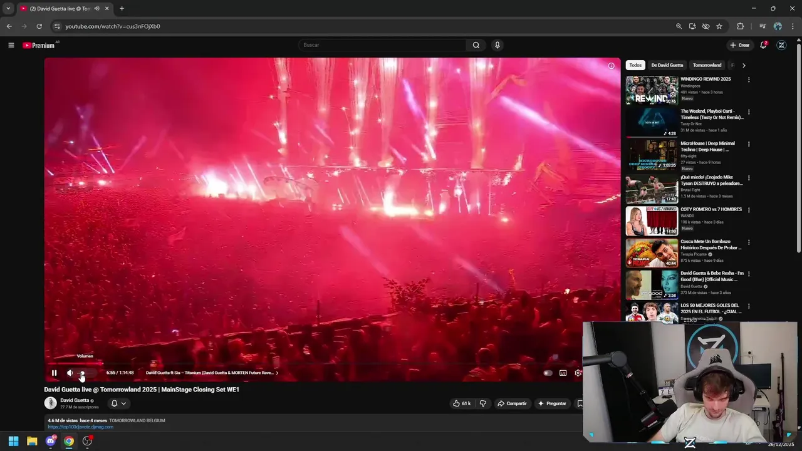Expand the Titanium chapter title chevron
The image size is (802, 451).
pos(277,373)
